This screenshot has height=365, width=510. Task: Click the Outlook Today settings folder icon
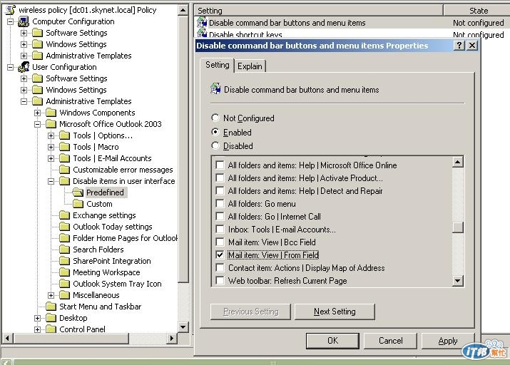click(x=64, y=227)
